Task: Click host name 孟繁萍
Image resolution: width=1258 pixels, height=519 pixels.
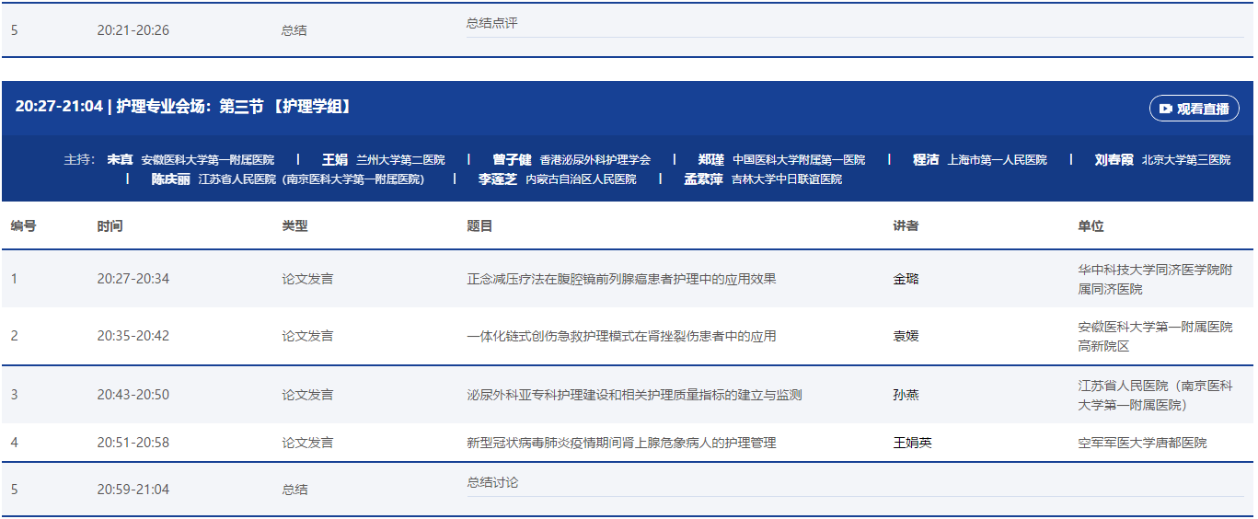Action: click(x=703, y=179)
